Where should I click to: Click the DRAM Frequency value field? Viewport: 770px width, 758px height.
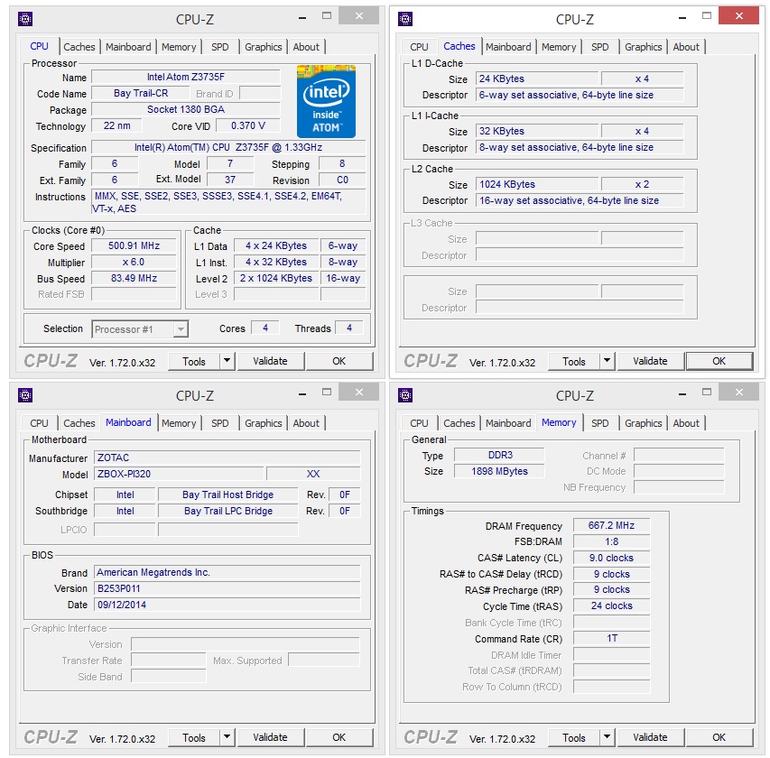point(611,526)
